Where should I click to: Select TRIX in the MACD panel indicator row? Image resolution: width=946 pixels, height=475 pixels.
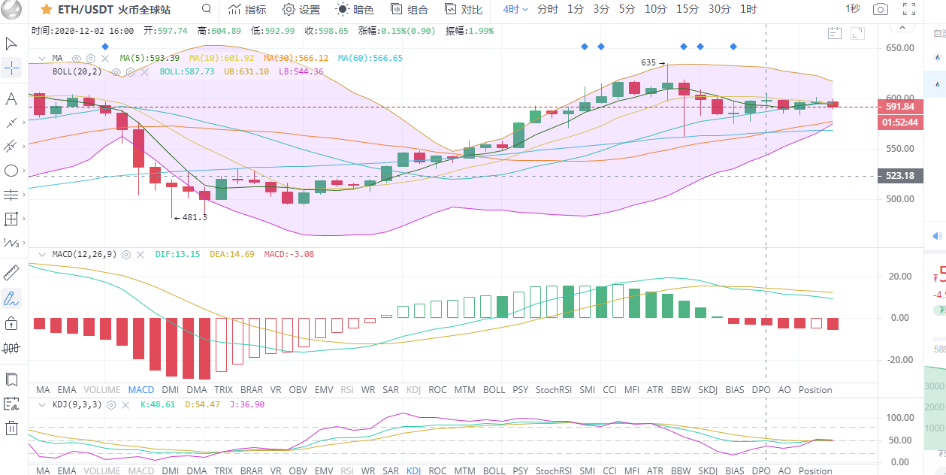click(223, 390)
